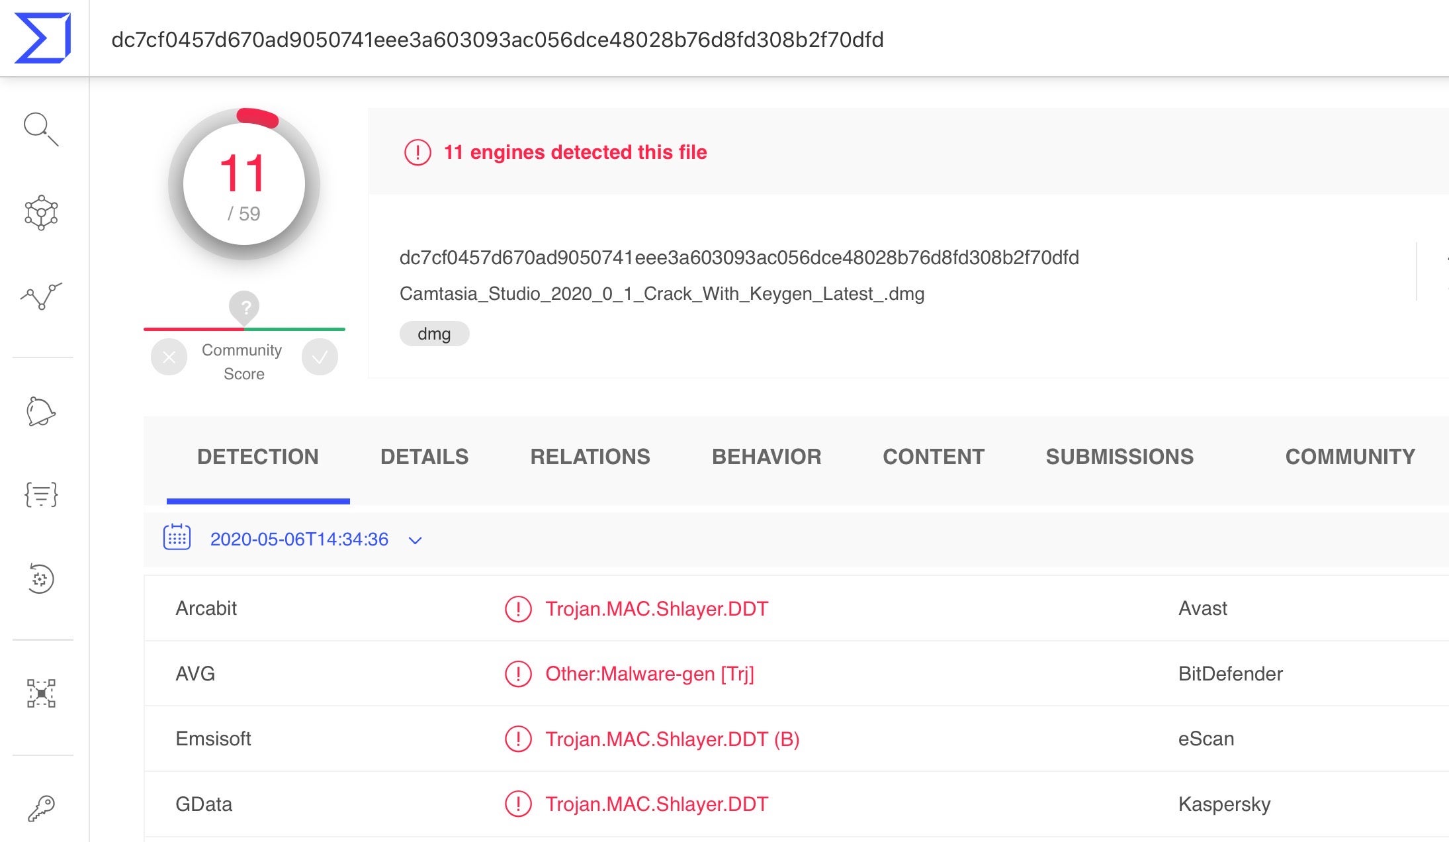Open the search magnifier icon in sidebar
Screen dimensions: 1449x842
[41, 129]
